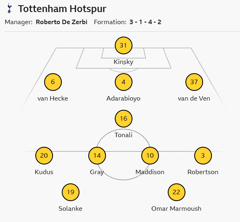Image resolution: width=240 pixels, height=222 pixels.
Task: Click manager name Roberto De Zerbi
Action: (61, 22)
